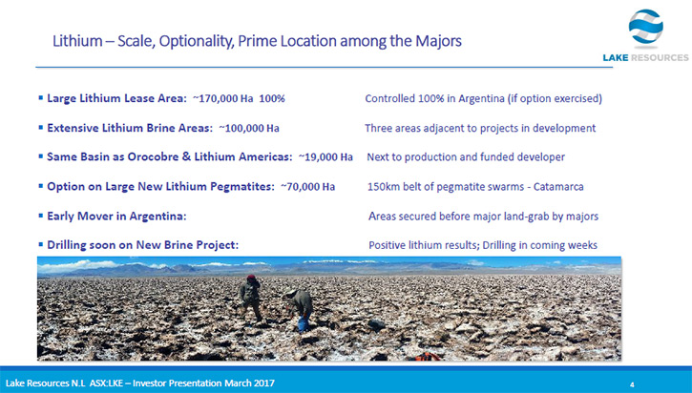Click the '~100,000 Ha' value
Screen dimensions: 692x393
coord(249,129)
